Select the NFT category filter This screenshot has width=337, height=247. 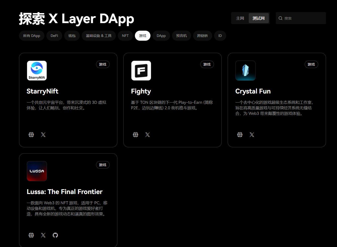pos(125,36)
